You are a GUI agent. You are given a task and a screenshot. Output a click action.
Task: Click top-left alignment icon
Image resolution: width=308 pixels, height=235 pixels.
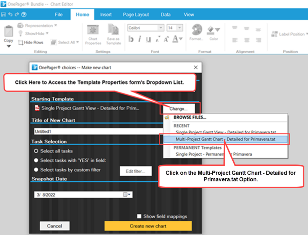click(235, 27)
